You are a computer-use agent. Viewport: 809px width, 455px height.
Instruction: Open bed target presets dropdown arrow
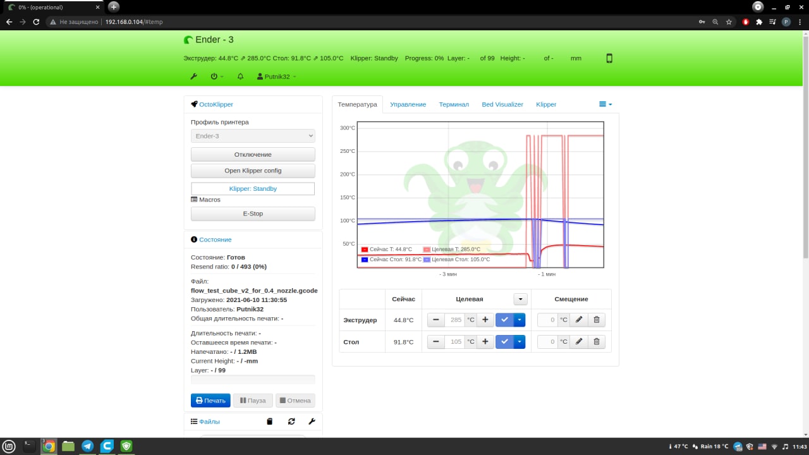[519, 342]
